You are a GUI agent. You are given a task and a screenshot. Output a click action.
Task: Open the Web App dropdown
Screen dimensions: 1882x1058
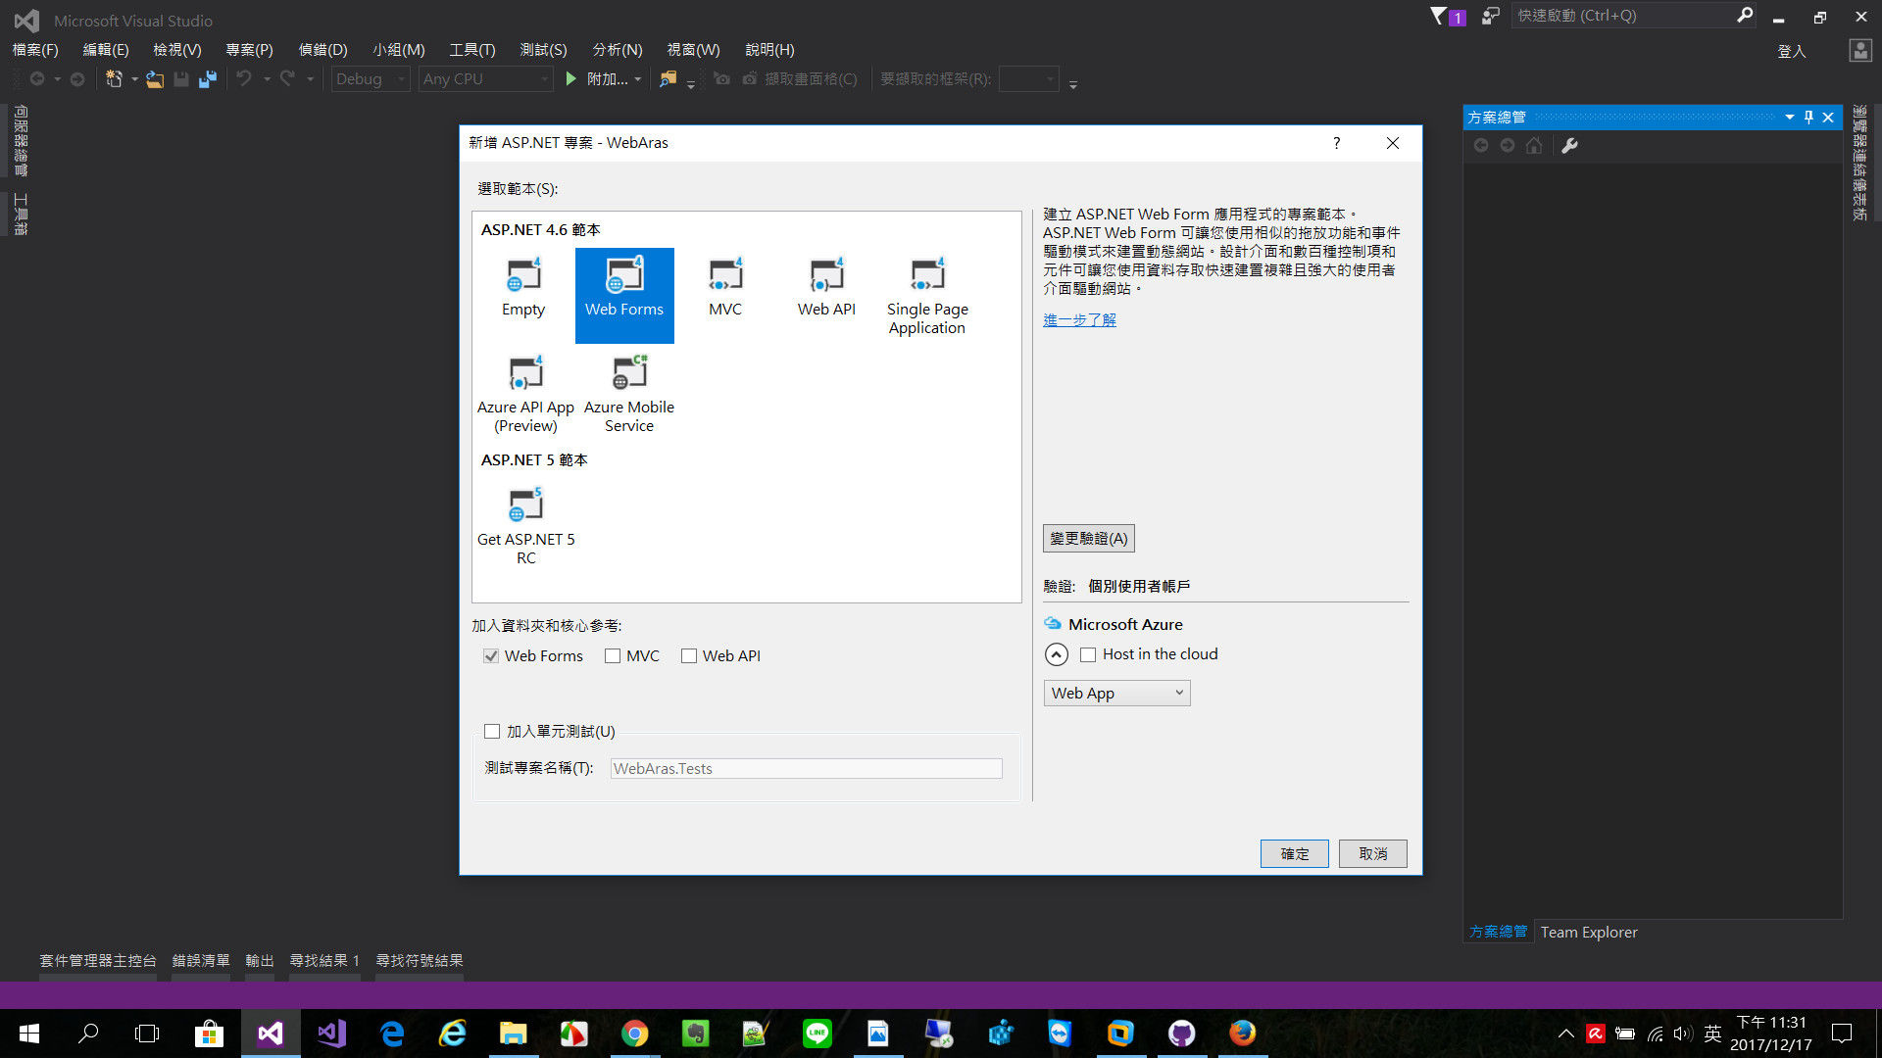tap(1116, 694)
